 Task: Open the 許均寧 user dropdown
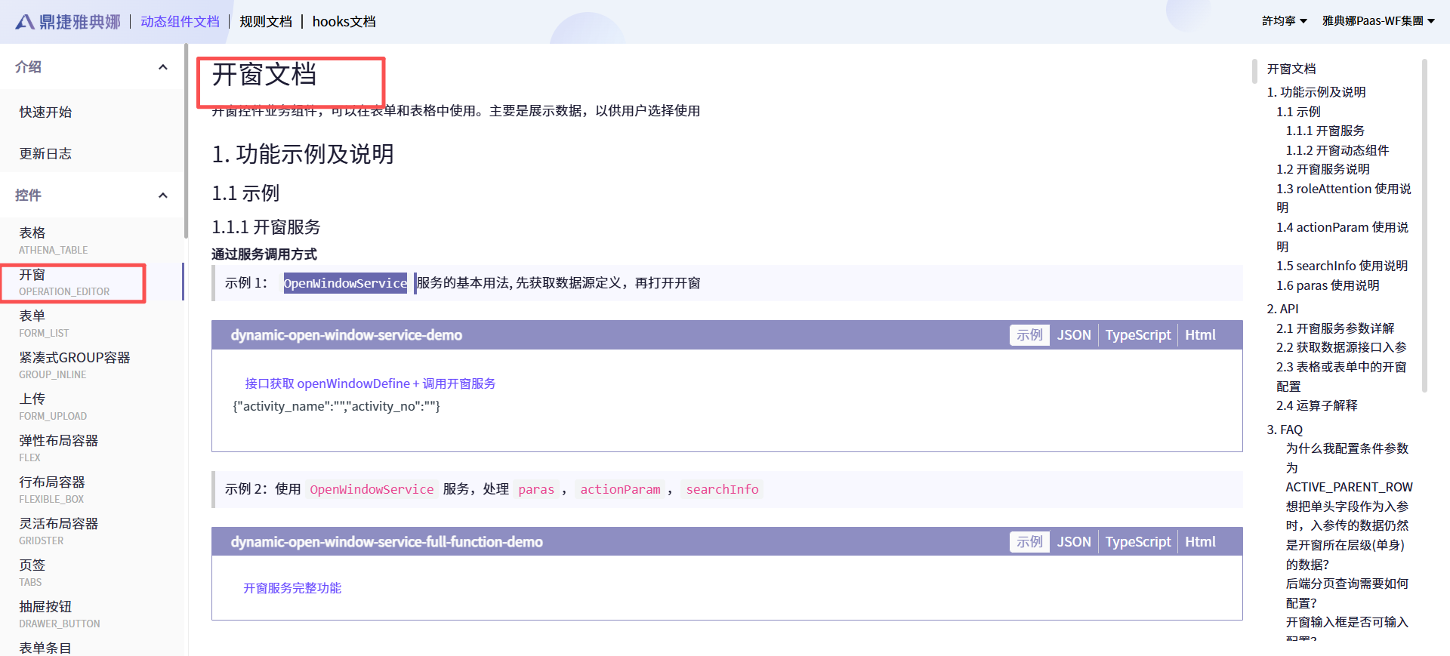coord(1284,21)
